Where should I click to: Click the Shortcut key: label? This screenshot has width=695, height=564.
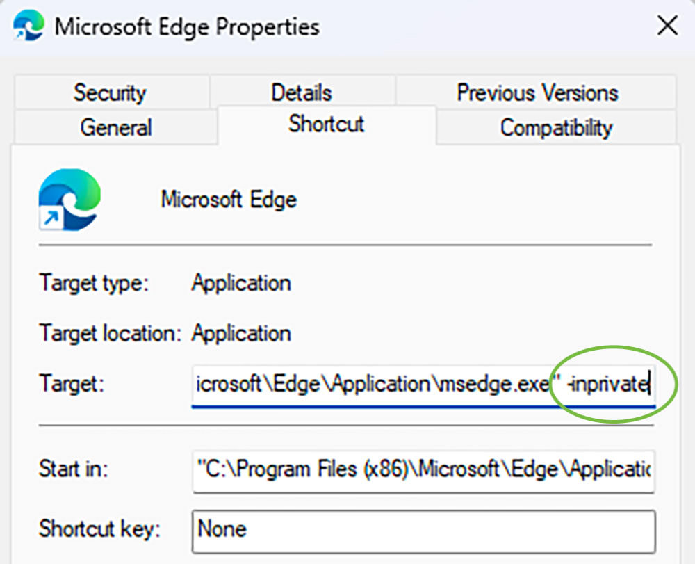click(x=99, y=529)
